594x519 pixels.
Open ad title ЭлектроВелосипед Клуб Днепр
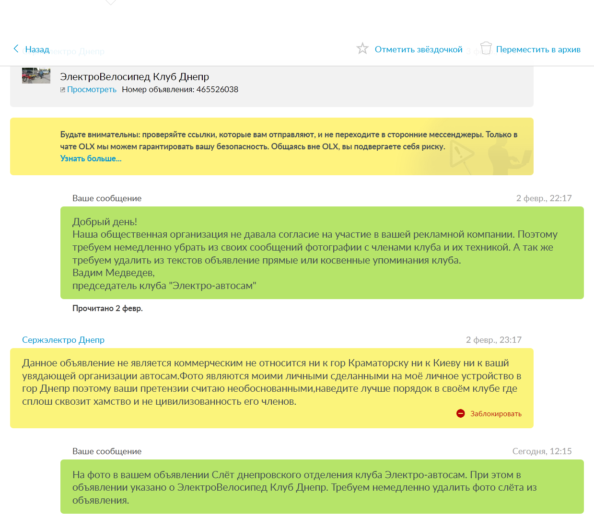pos(134,77)
